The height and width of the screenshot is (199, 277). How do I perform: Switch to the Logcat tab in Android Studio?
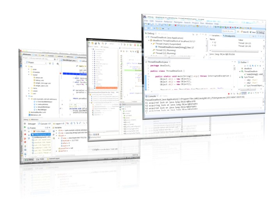[x=58, y=124]
